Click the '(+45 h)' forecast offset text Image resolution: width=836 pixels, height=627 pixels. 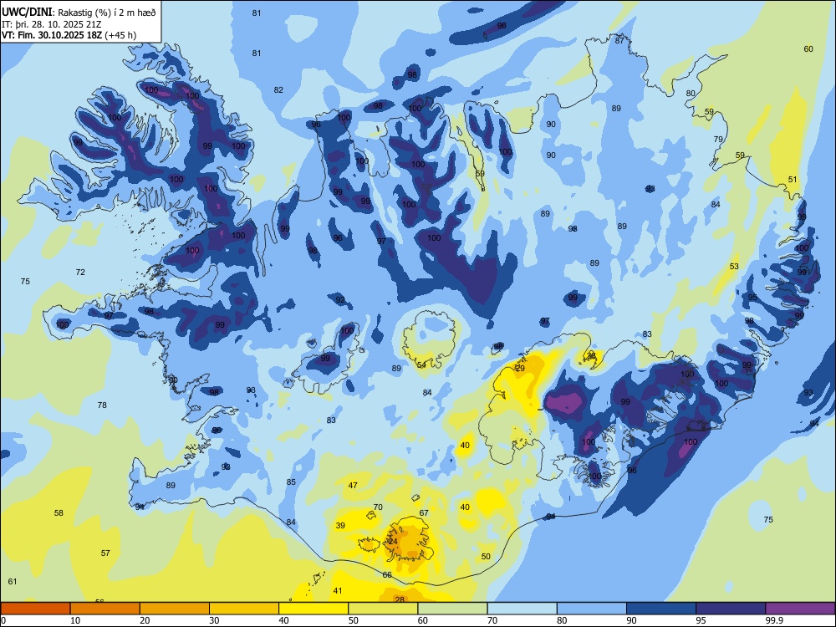click(120, 35)
